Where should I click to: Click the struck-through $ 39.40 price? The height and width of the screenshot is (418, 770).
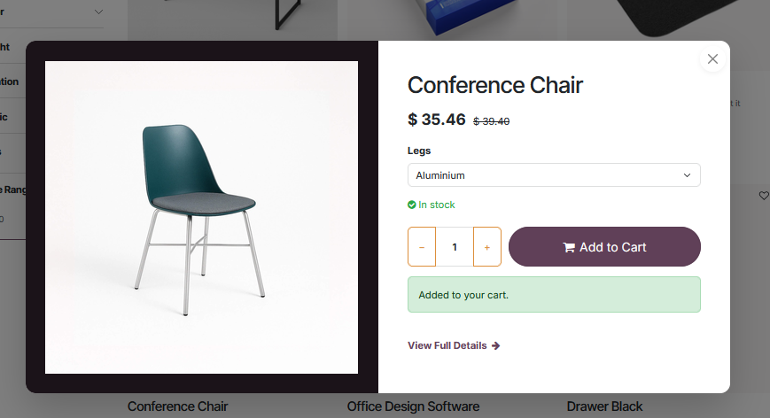[x=491, y=121]
